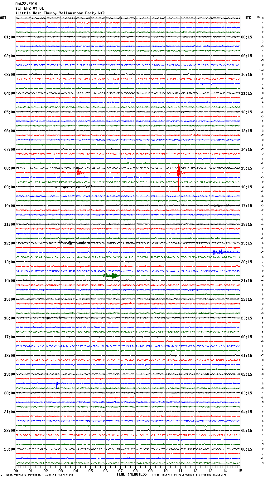Click the '(Little West Thumb, Yellowstone Park, WY)' title

click(60, 13)
